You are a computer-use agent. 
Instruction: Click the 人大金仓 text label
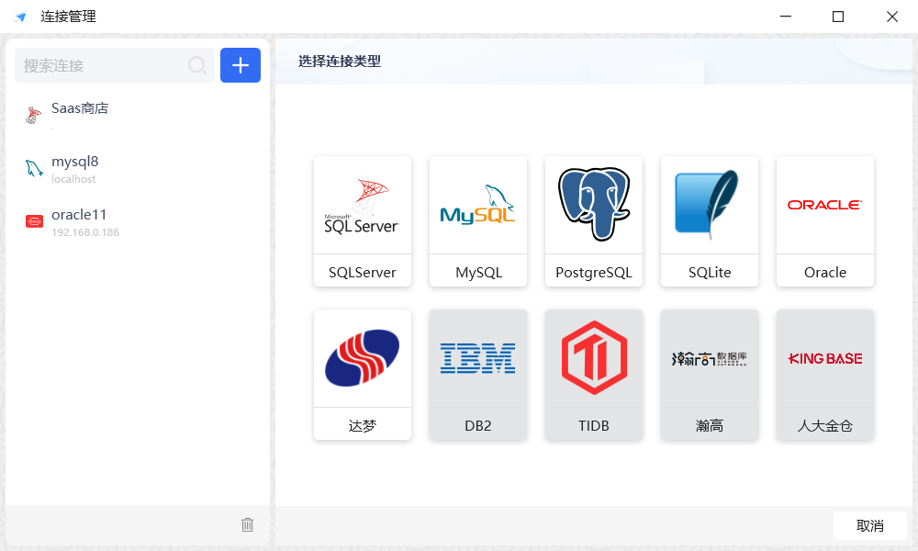tap(825, 426)
